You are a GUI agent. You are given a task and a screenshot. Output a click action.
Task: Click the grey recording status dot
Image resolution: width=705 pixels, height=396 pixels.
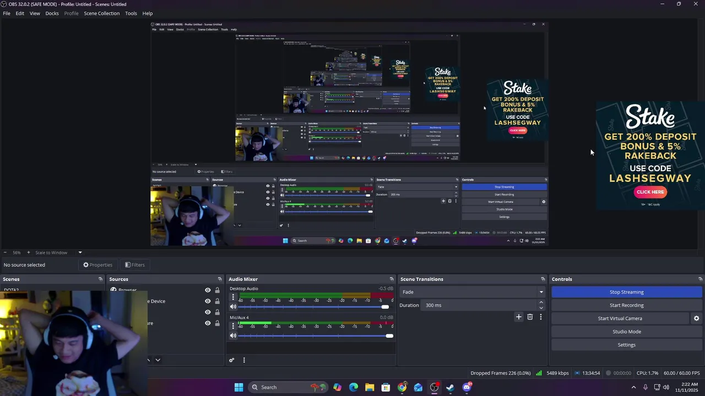click(609, 373)
